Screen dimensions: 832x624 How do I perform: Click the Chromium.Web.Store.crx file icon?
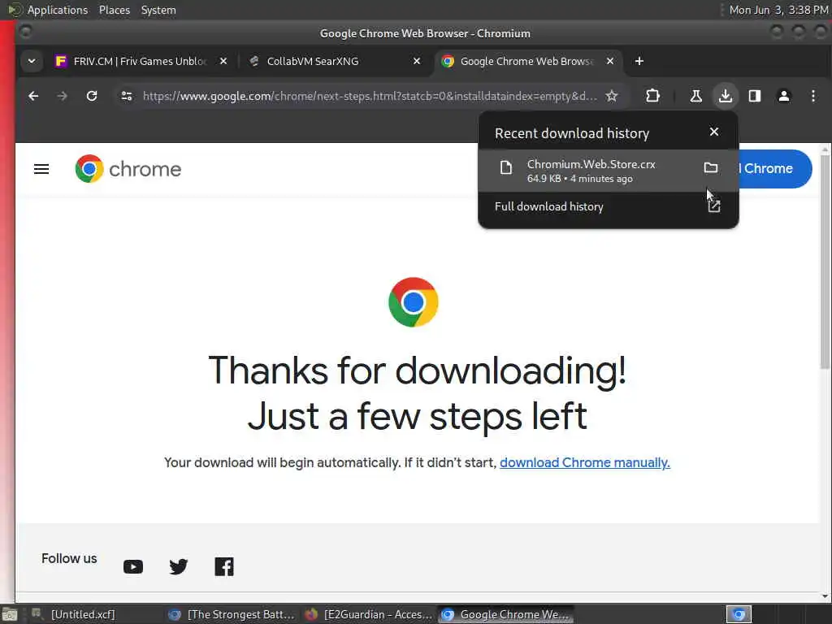point(506,167)
